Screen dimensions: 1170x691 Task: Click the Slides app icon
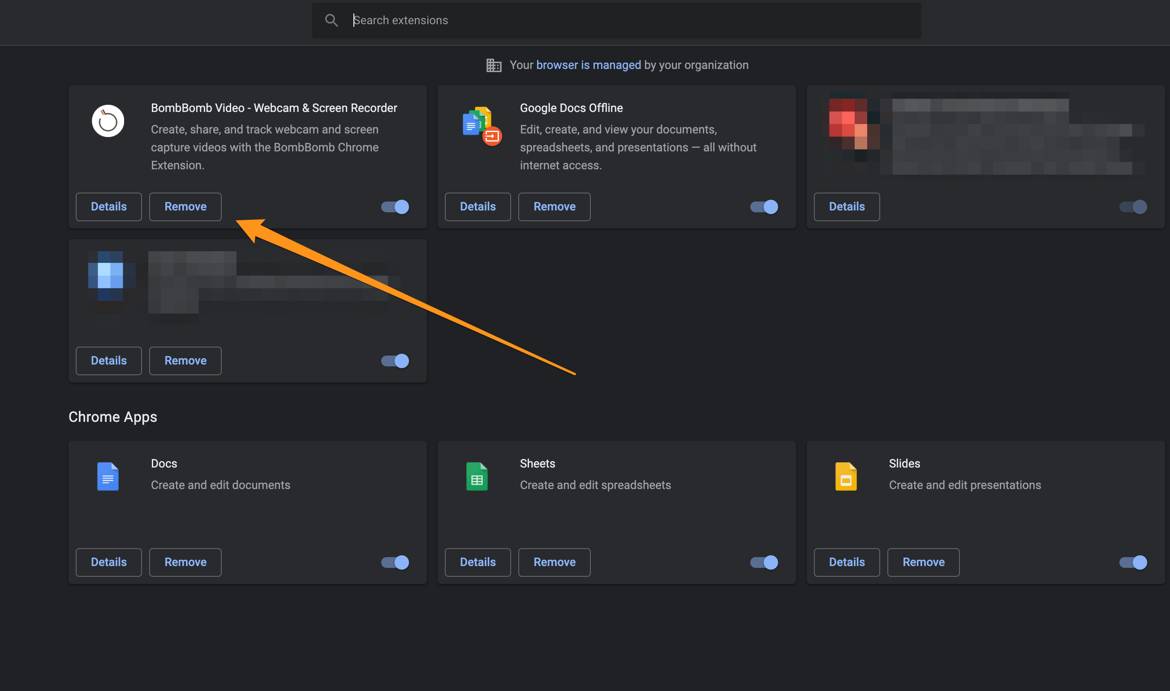point(846,476)
